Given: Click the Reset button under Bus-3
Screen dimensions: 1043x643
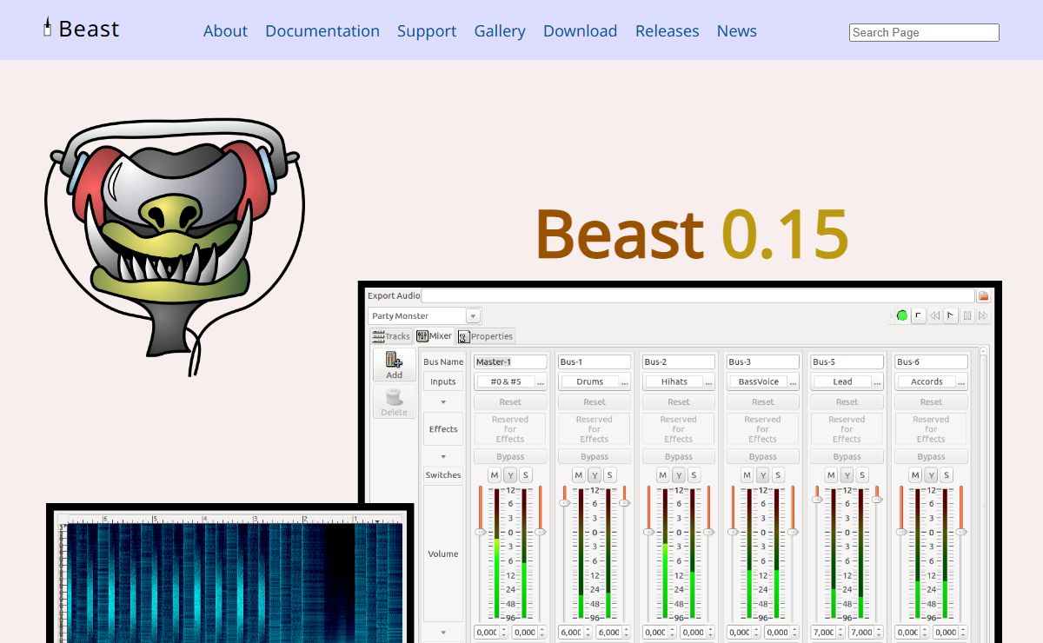Looking at the screenshot, I should pos(763,402).
